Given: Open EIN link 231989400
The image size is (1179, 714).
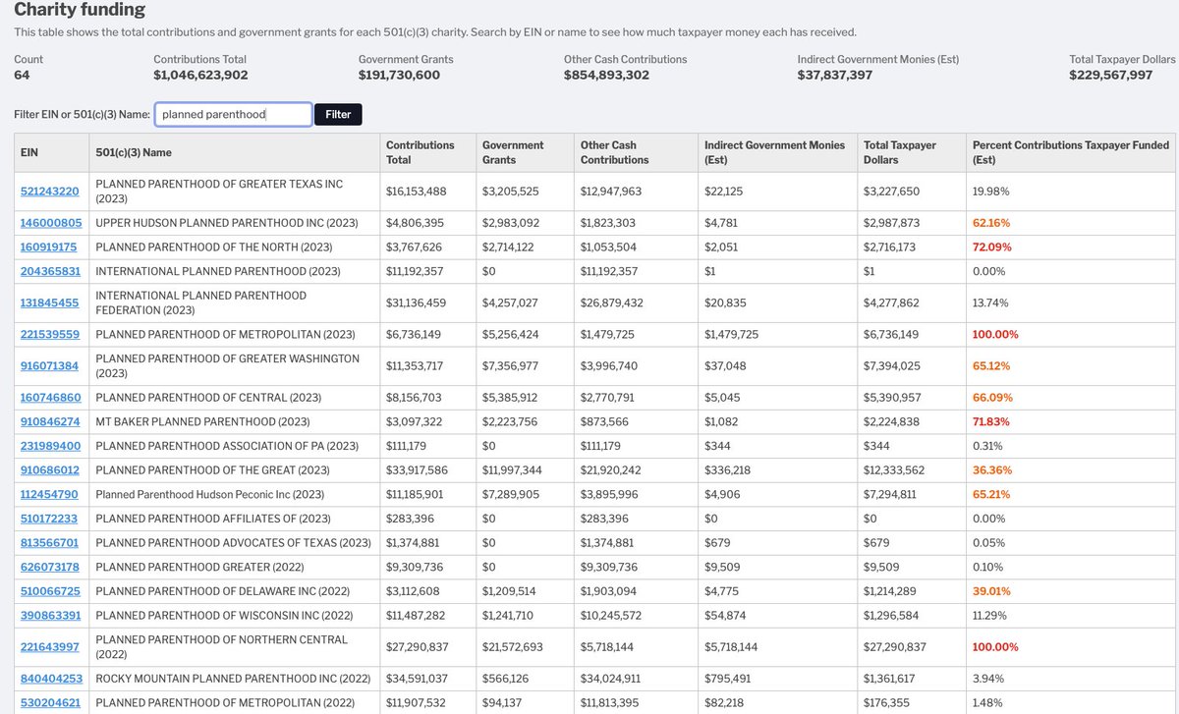Looking at the screenshot, I should [50, 446].
